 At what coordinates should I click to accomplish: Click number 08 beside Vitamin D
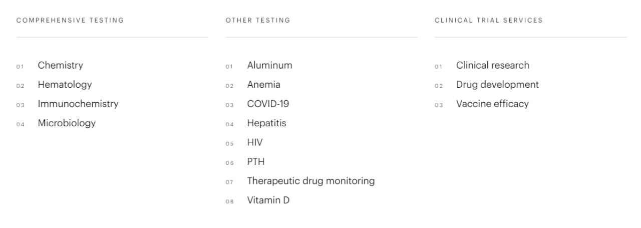click(229, 201)
